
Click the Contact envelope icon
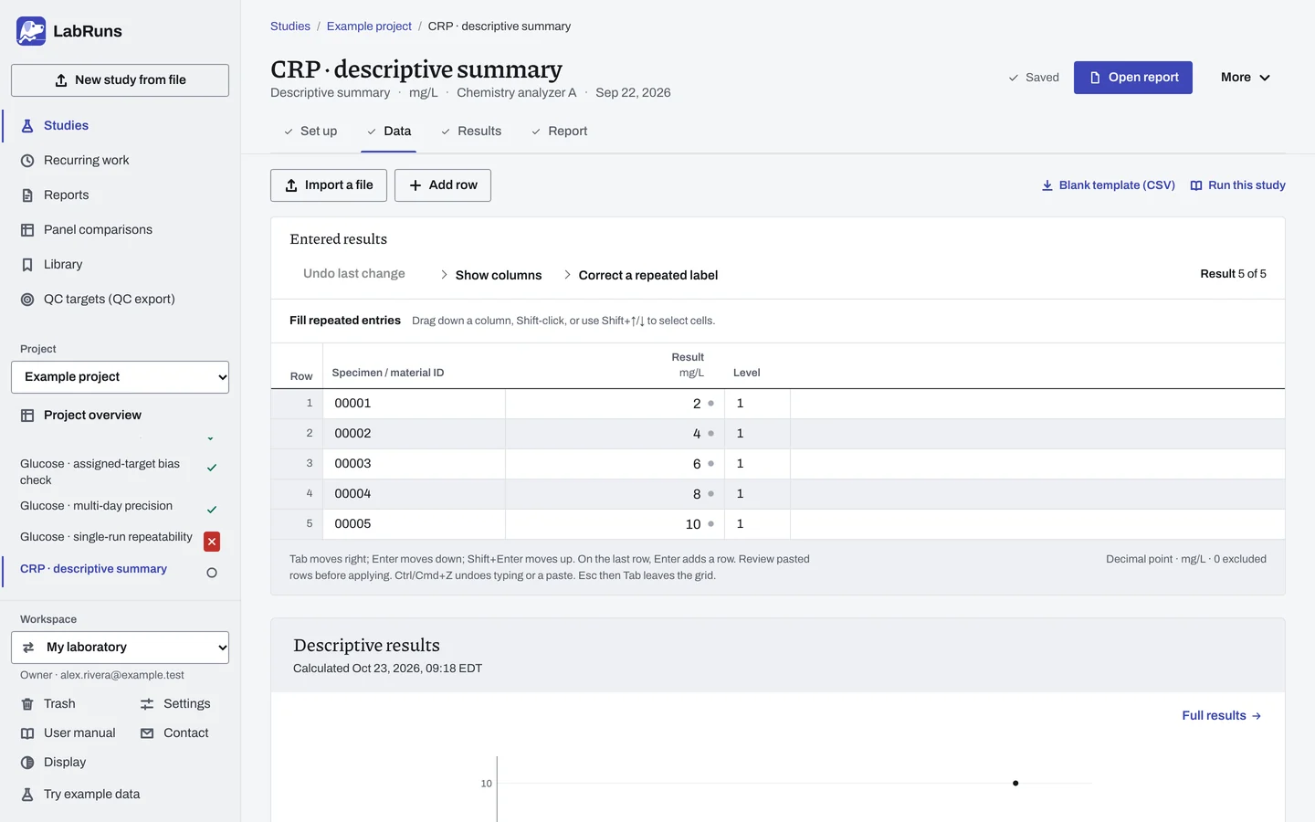(147, 733)
